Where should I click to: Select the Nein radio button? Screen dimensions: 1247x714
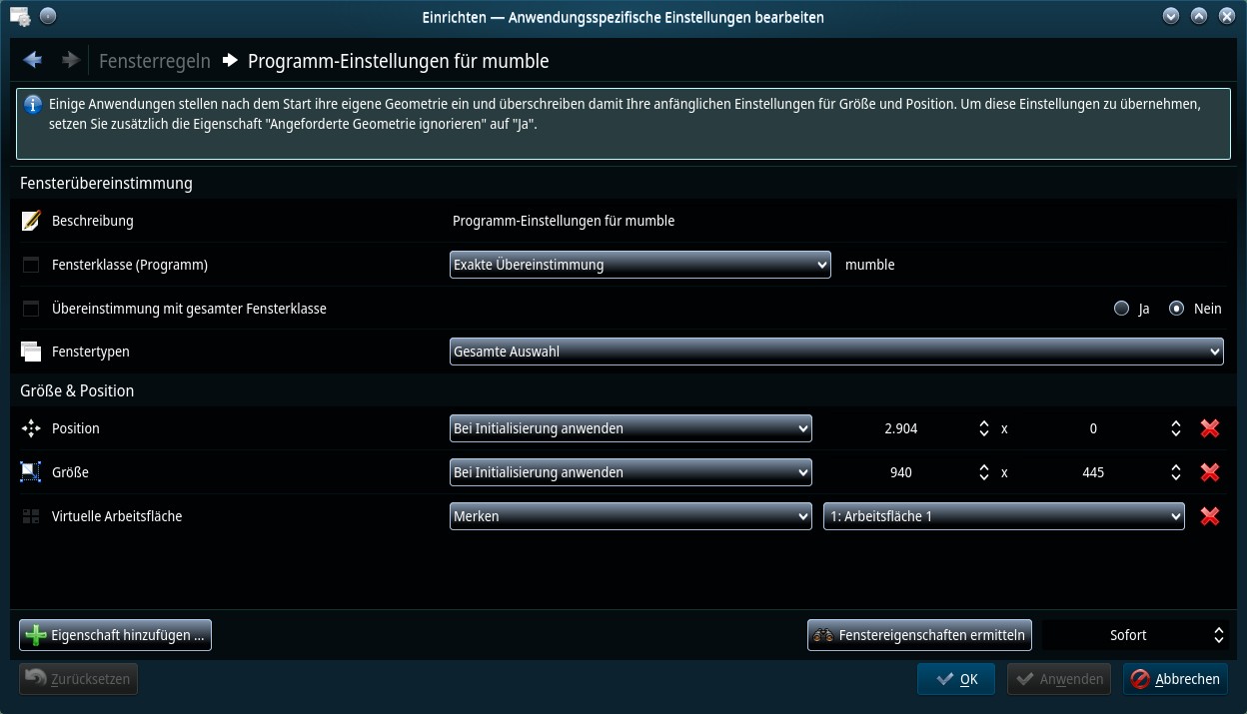(x=1177, y=309)
